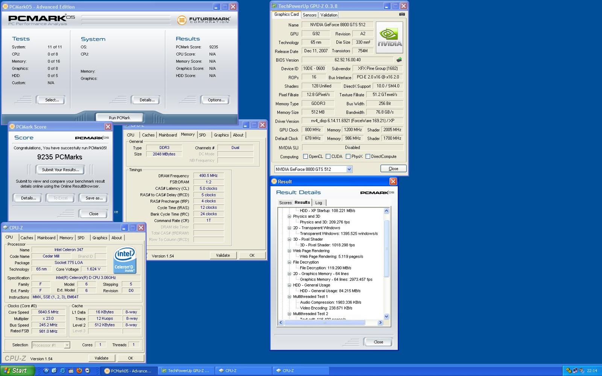Click the Core Speed 5640.5 MHz field

(49, 312)
